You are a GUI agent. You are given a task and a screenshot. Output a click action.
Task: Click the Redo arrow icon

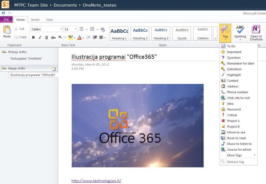[10, 13]
